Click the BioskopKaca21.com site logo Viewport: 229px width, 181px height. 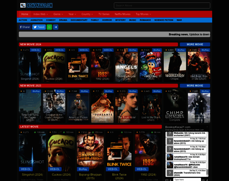[x=36, y=5]
